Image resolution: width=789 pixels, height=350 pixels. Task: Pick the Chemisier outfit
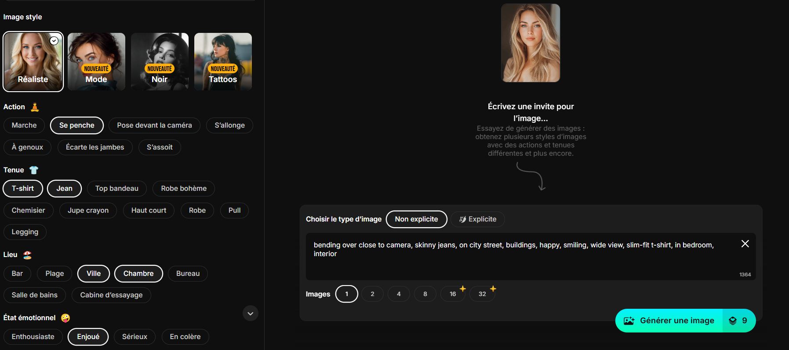click(x=28, y=211)
